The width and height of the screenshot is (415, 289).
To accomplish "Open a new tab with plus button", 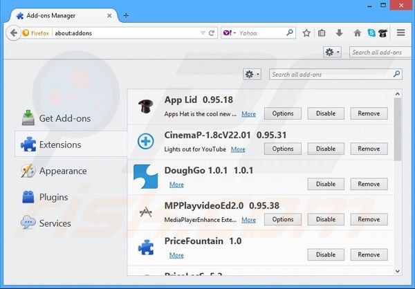I will pyautogui.click(x=126, y=16).
